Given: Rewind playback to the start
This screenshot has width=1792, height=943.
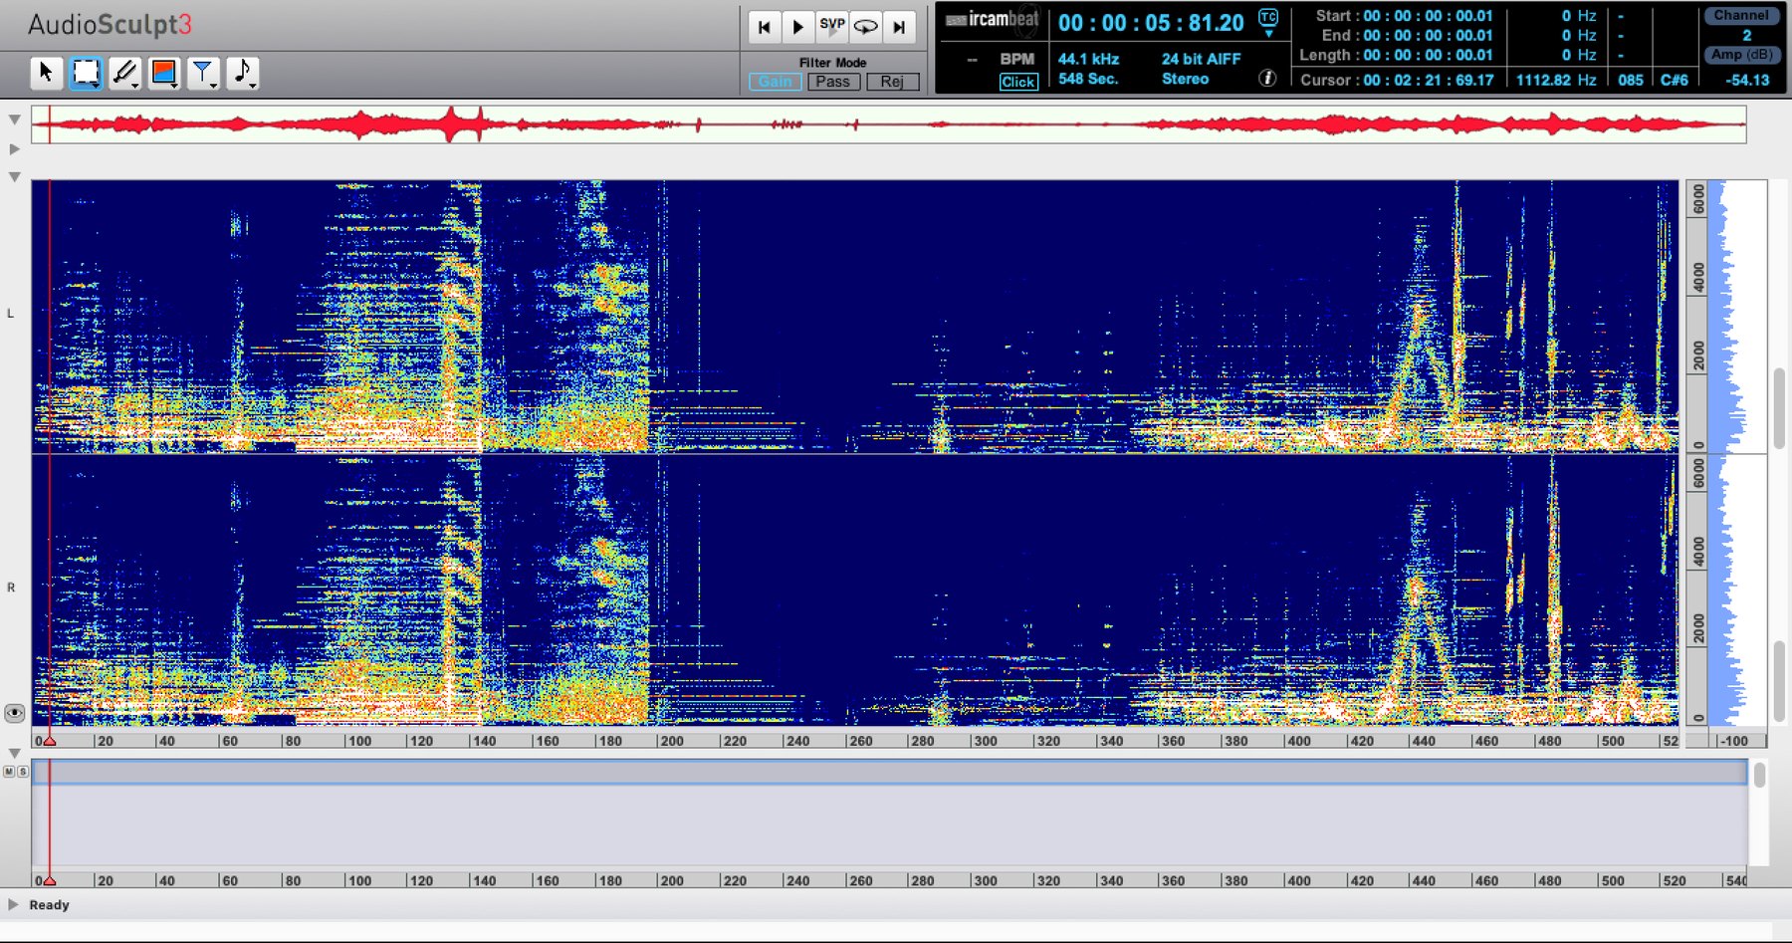Looking at the screenshot, I should point(764,28).
